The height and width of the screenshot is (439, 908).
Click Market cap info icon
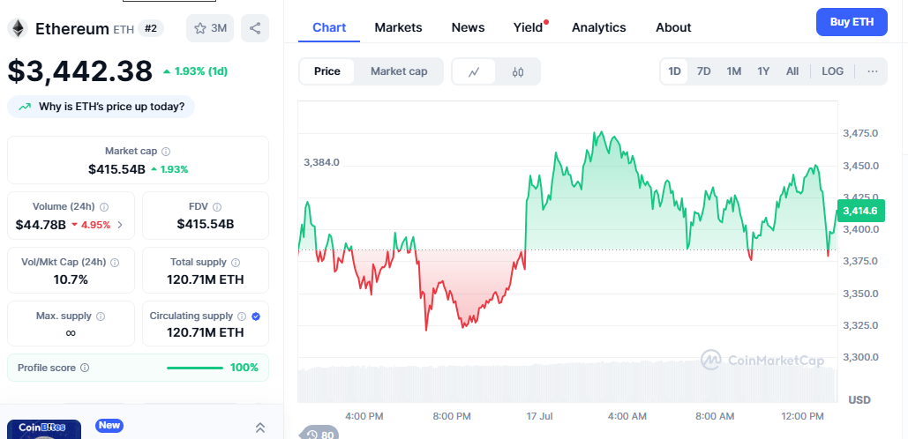point(166,152)
